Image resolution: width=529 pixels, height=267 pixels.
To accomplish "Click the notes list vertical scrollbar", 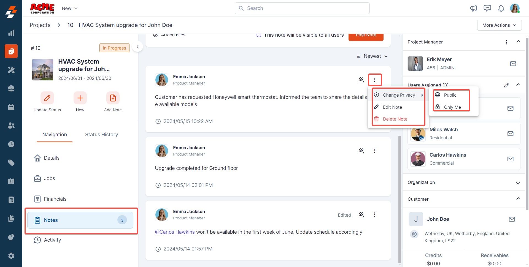I will [x=400, y=199].
